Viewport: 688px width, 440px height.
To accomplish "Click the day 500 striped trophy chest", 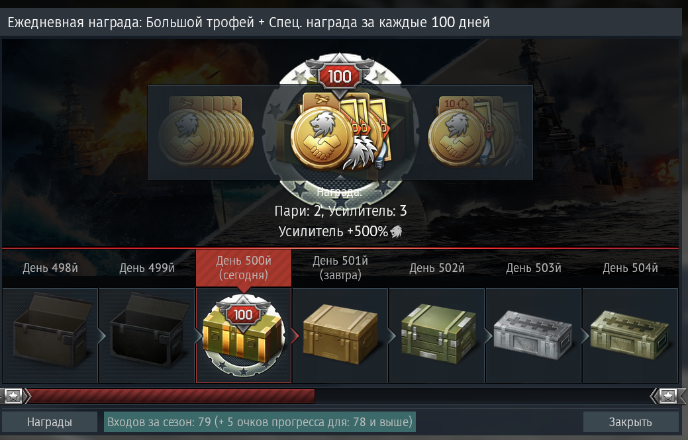I will point(244,335).
